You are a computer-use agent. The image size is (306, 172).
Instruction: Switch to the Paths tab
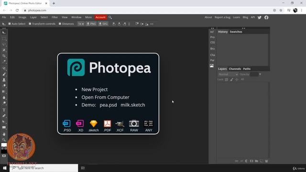pos(247,69)
